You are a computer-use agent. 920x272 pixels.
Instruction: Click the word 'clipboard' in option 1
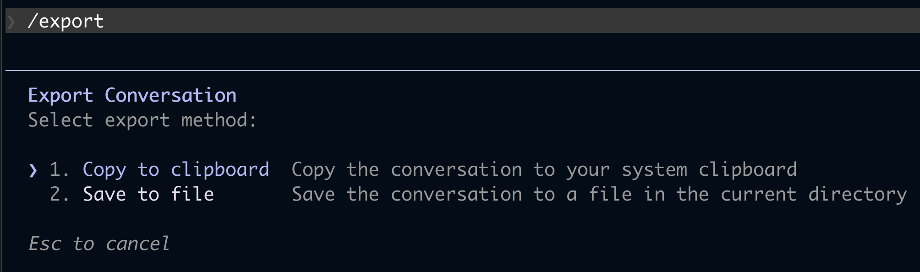(220, 170)
